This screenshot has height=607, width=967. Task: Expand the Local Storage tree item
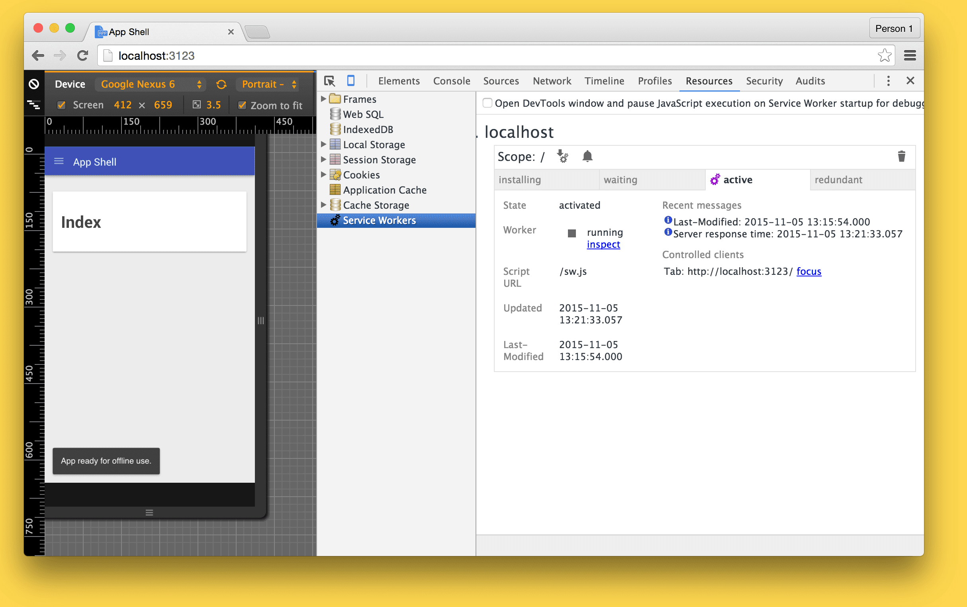pos(325,144)
